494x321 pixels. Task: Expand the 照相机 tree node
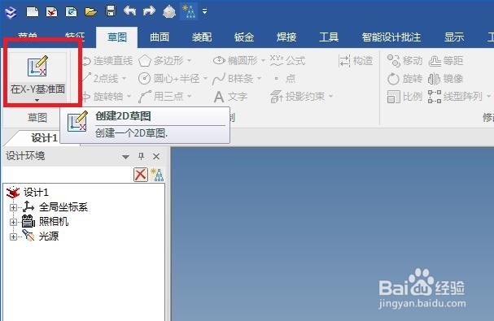(x=13, y=222)
